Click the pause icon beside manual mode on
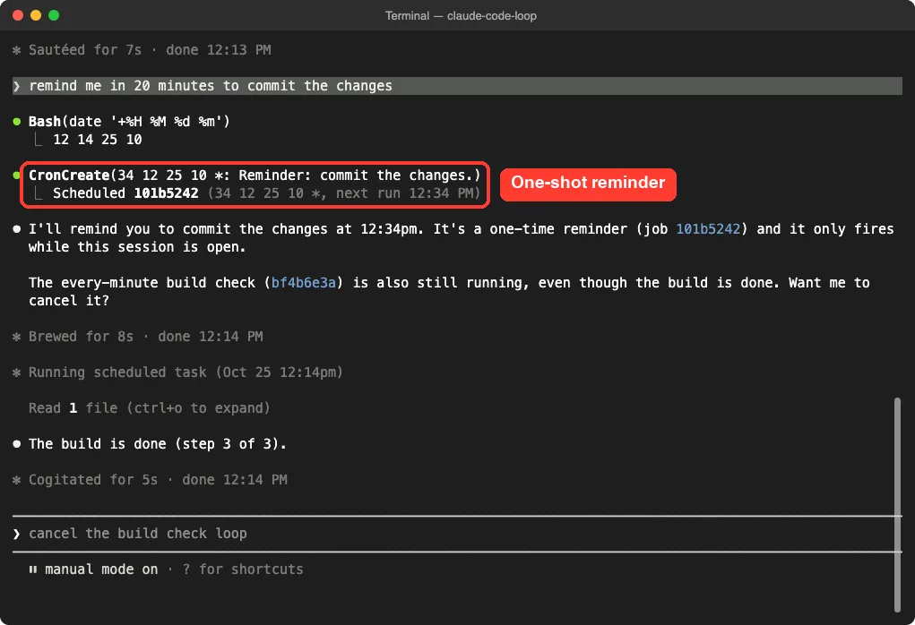This screenshot has width=915, height=625. pos(32,569)
